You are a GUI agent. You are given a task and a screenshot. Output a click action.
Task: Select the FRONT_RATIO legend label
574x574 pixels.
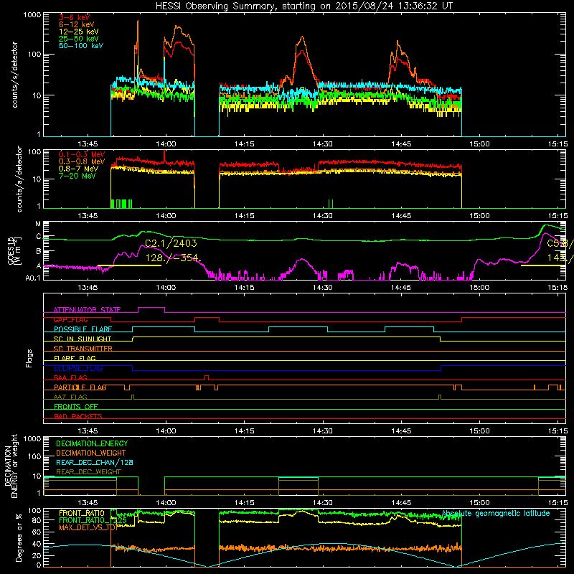point(82,513)
